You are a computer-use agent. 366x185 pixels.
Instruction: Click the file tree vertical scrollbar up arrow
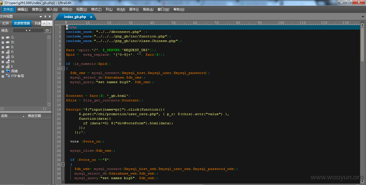pyautogui.click(x=49, y=37)
